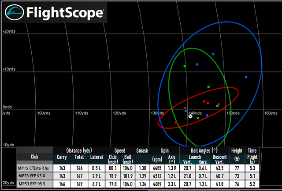Select the MP15 CTLite R hs club row
This screenshot has width=282, height=191.
coord(138,168)
